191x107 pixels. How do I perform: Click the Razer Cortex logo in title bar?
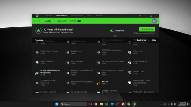37,16
